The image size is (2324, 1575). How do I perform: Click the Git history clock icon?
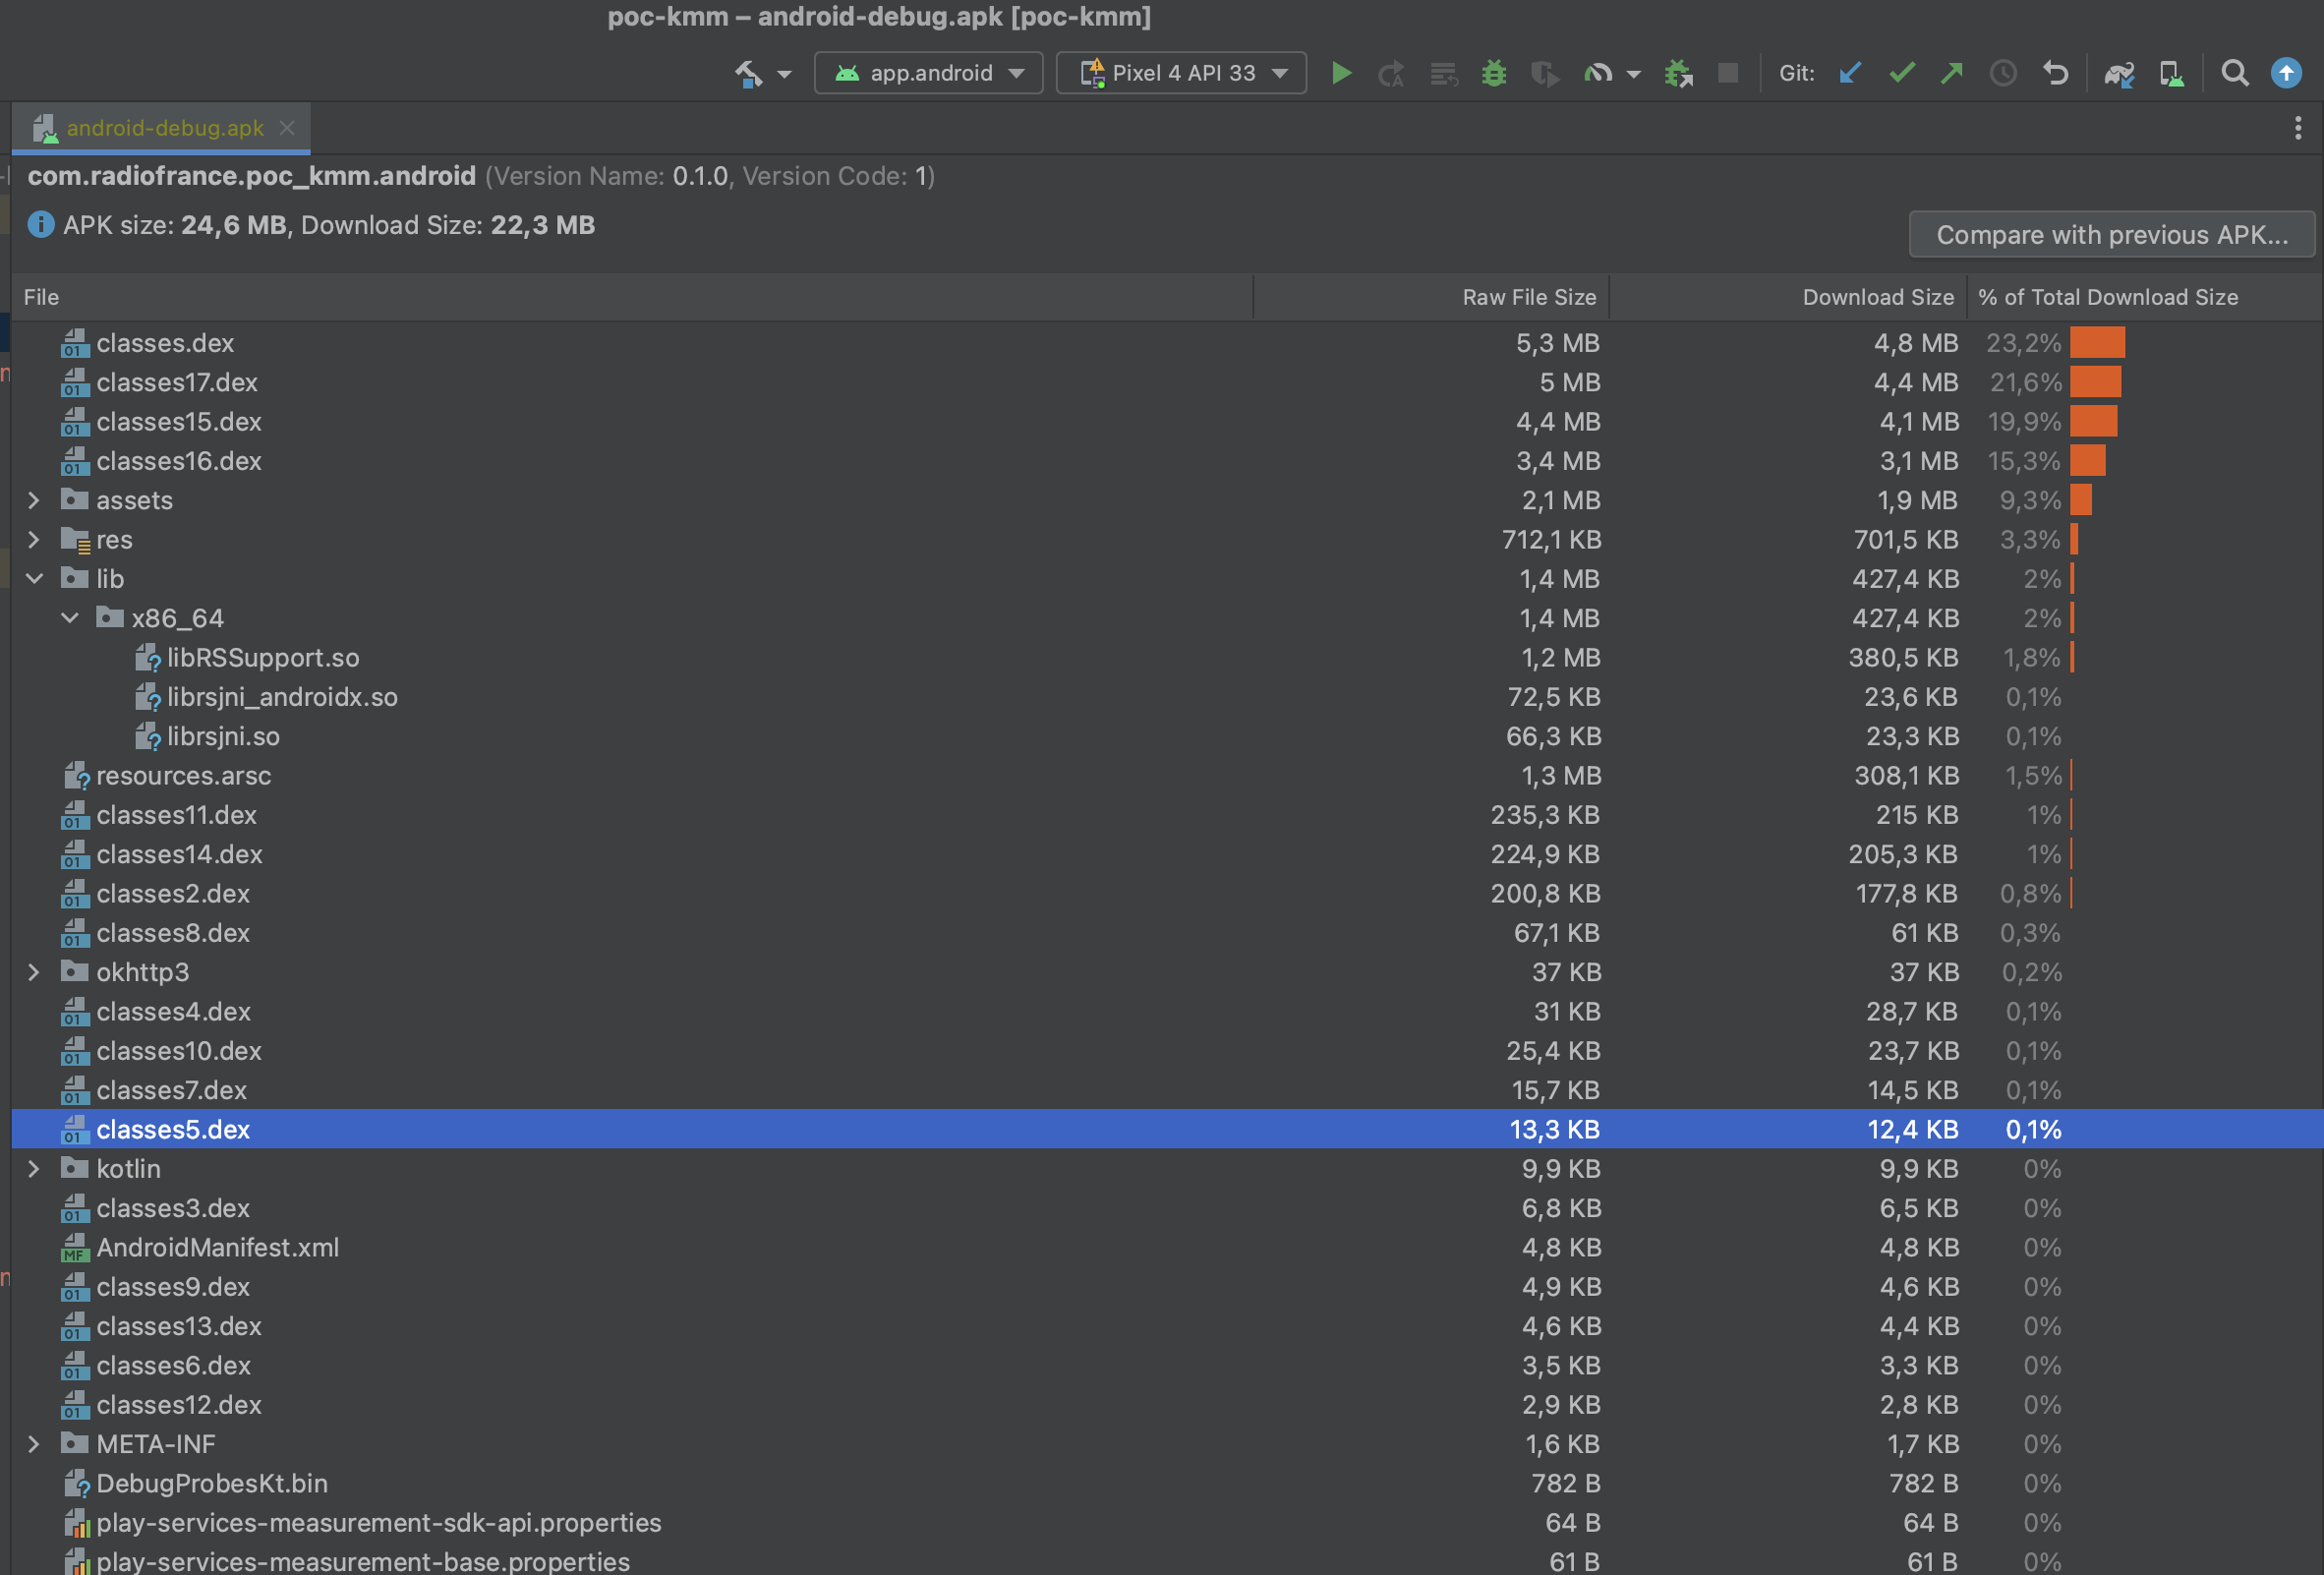2002,72
